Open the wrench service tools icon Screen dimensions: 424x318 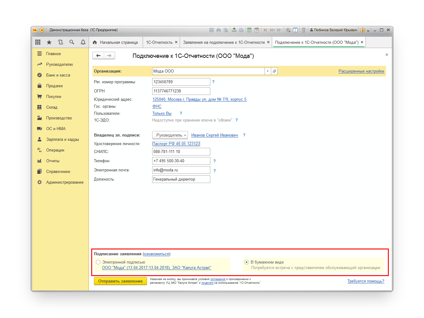[304, 30]
